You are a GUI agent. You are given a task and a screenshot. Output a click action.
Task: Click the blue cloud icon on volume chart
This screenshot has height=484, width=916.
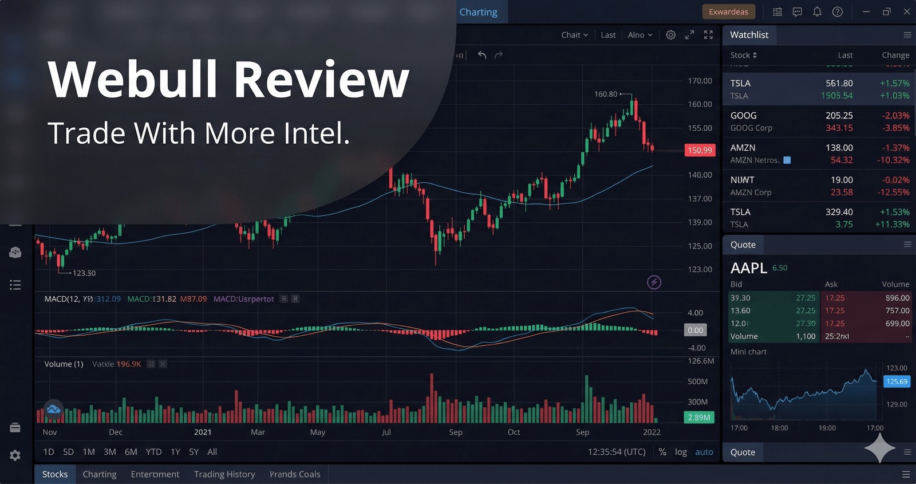(x=53, y=408)
